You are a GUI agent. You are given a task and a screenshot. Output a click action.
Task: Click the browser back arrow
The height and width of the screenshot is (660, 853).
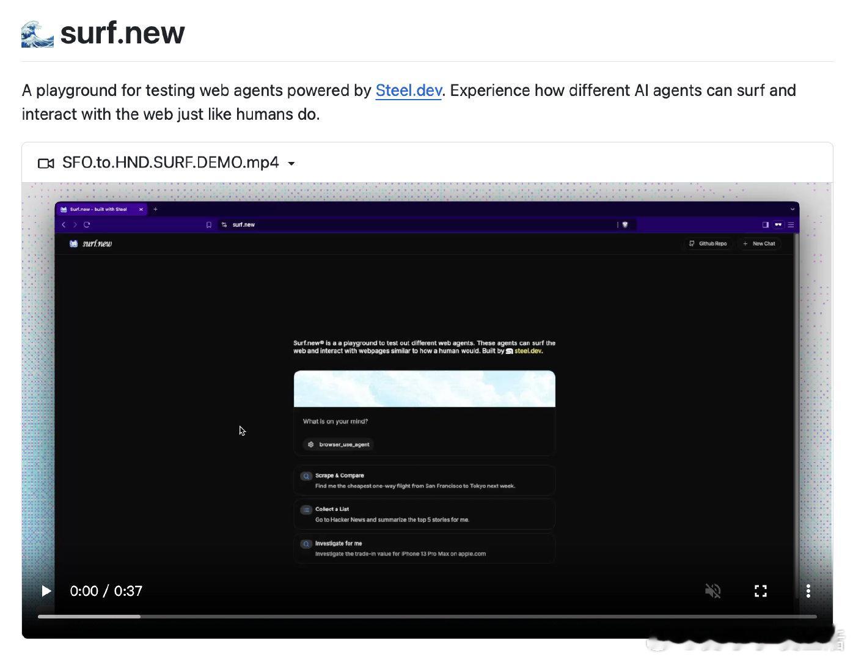point(64,224)
